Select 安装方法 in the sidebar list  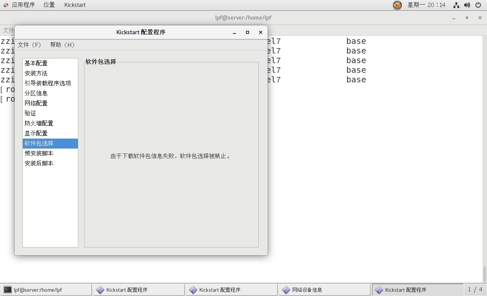tap(50, 73)
